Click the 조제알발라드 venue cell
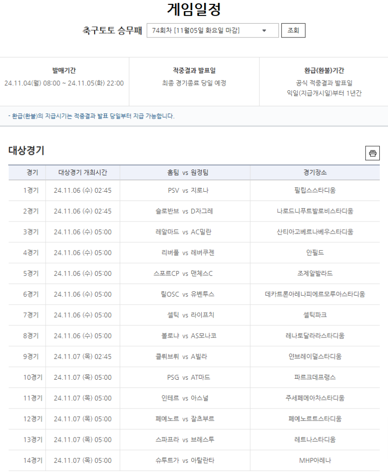Viewport: 388px width, 472px height. pyautogui.click(x=315, y=273)
